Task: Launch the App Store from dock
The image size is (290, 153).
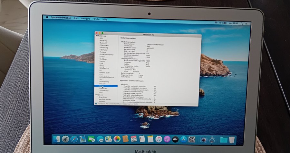Action: [184, 139]
